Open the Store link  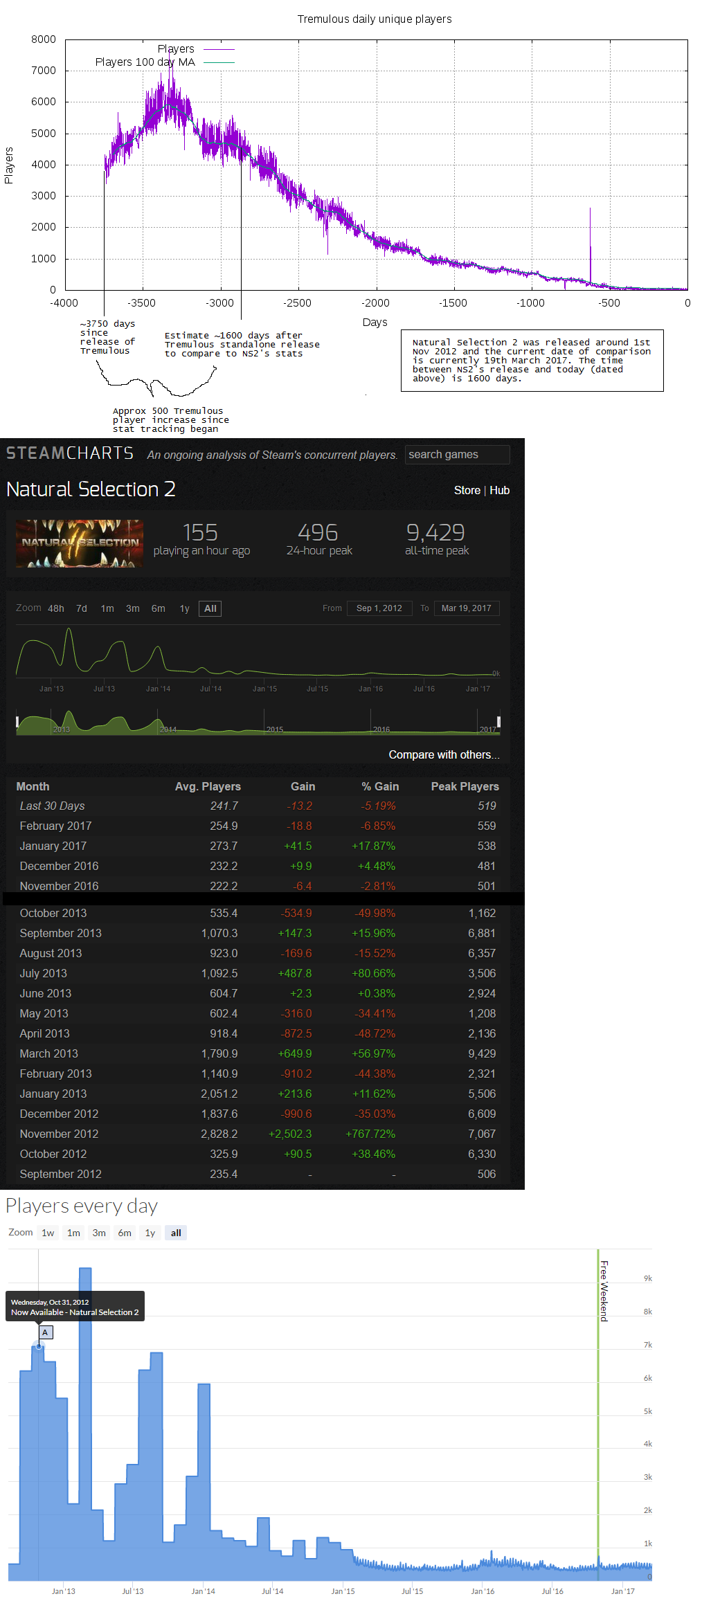[x=467, y=490]
